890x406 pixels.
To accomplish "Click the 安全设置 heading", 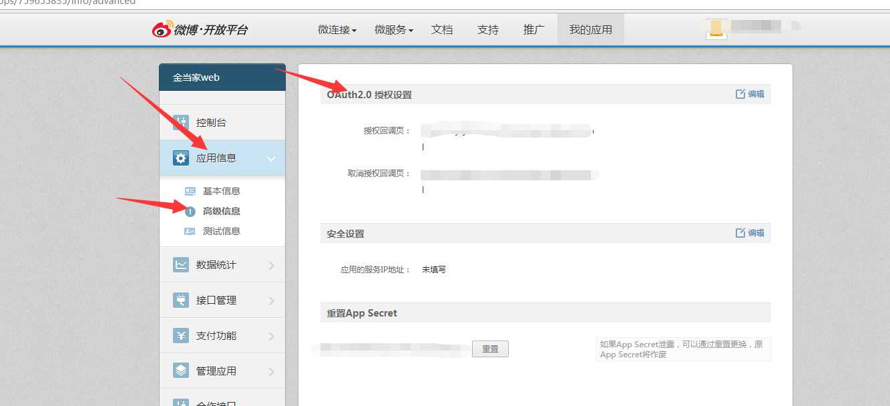I will (x=345, y=234).
